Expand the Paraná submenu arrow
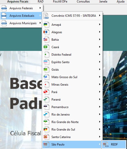127x149 pixels. [x=100, y=99]
